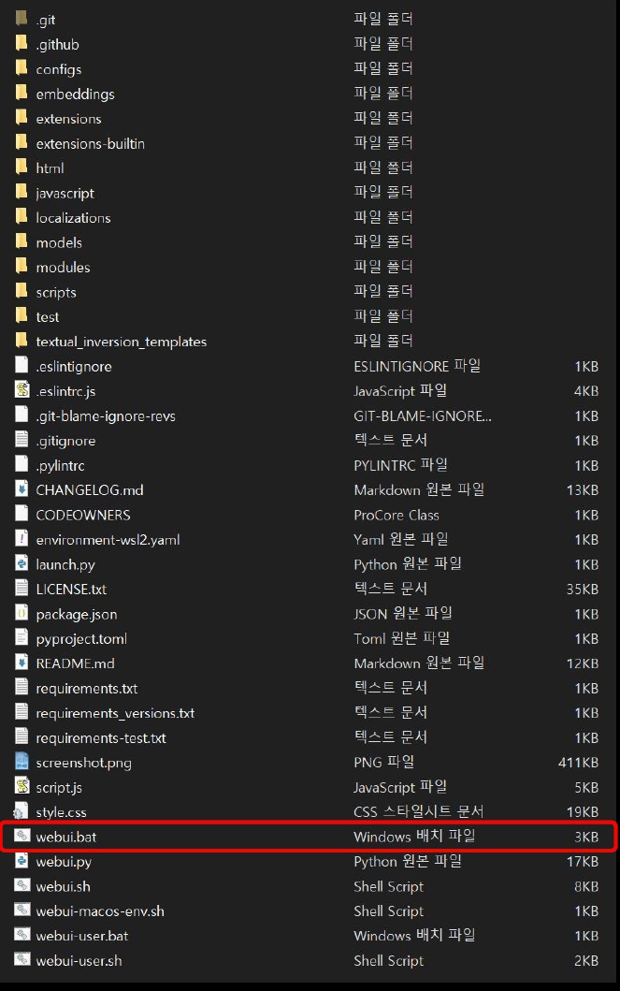Image resolution: width=620 pixels, height=991 pixels.
Task: Select the file name CODEOWNERS
Action: tap(83, 515)
